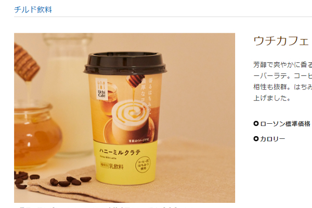Click the ハニーミルクラテ name on the cup

120,152
